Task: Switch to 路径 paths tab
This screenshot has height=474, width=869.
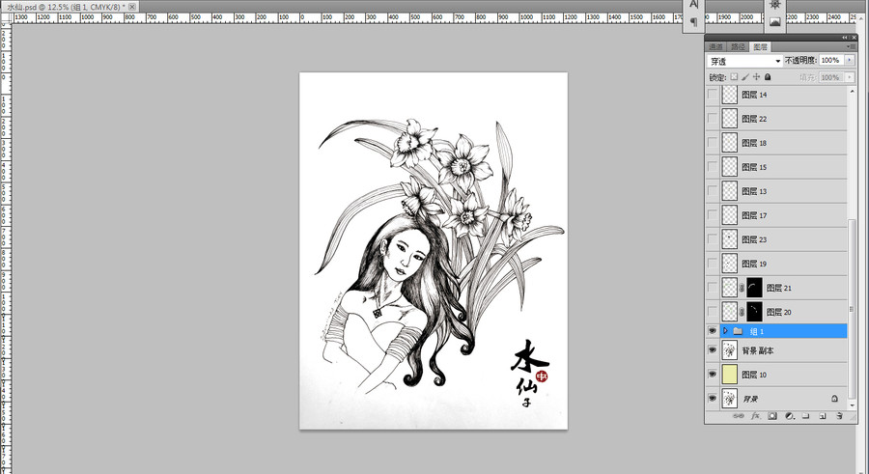Action: (739, 47)
